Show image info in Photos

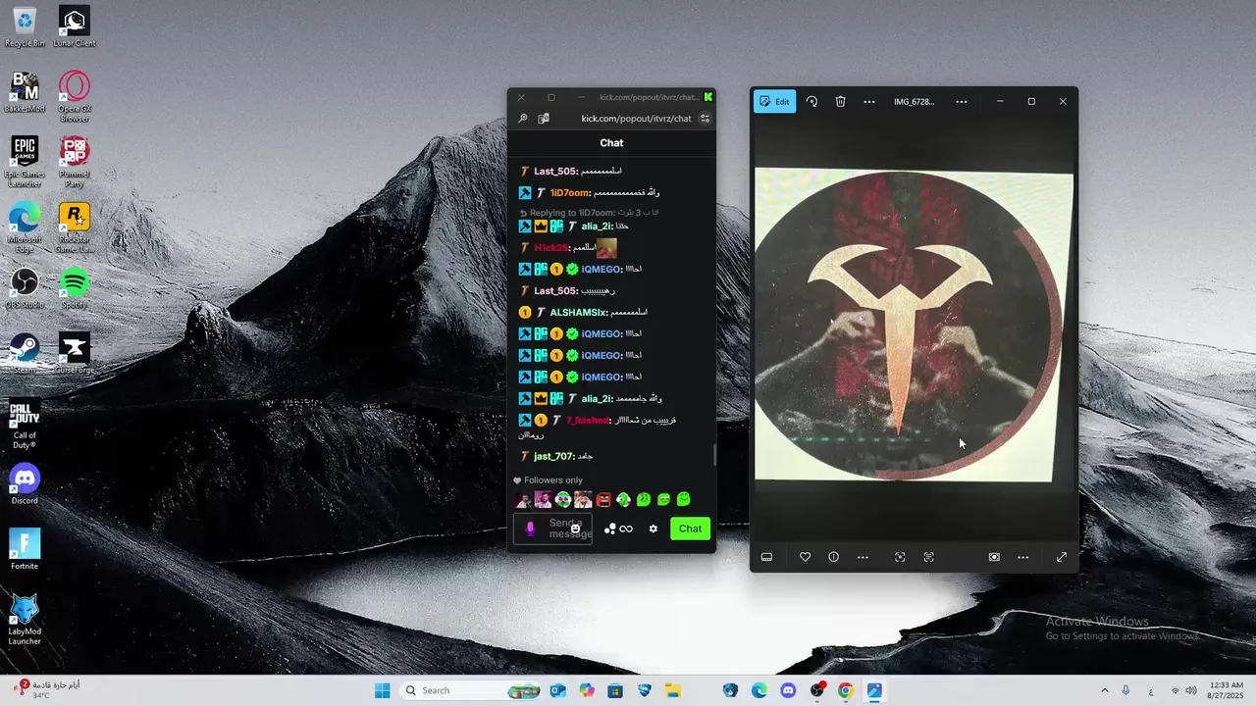[833, 557]
